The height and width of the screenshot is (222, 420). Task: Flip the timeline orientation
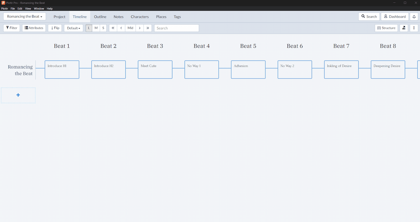pyautogui.click(x=55, y=28)
